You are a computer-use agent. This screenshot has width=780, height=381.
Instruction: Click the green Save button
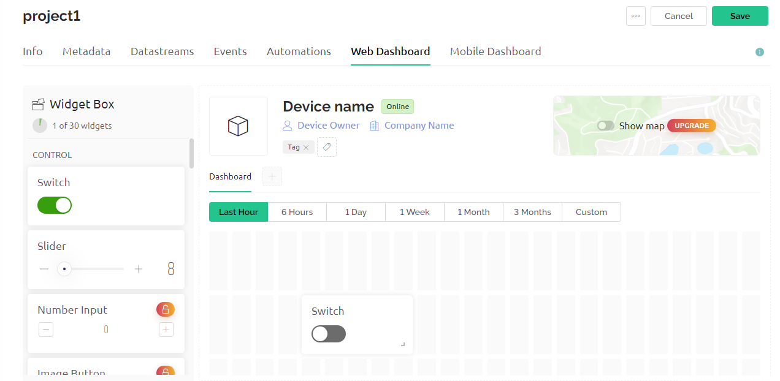coord(740,16)
